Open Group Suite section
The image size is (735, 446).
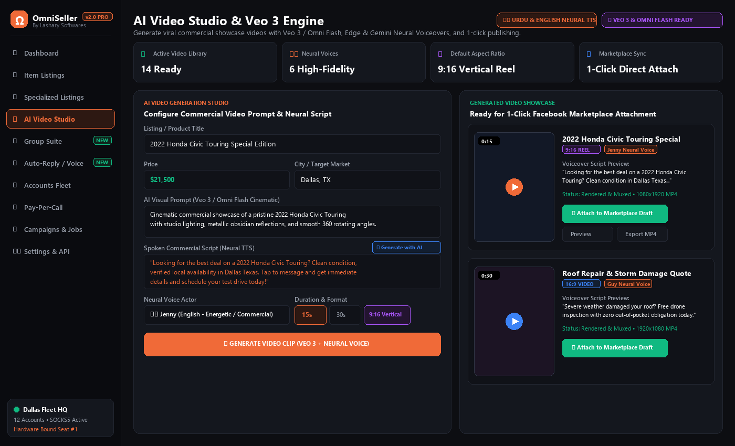coord(60,141)
